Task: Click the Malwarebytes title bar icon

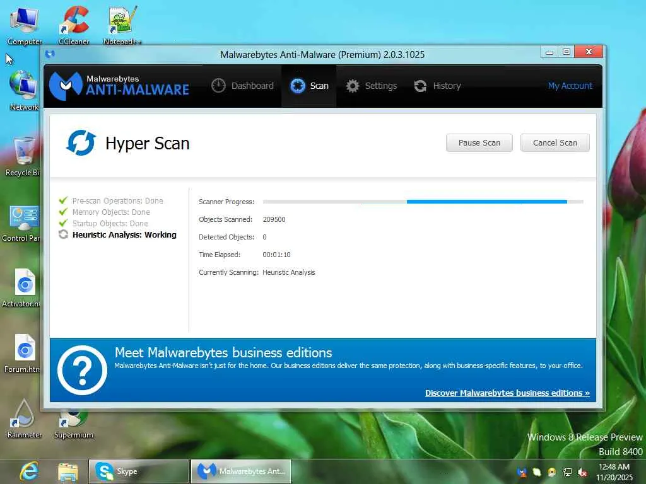Action: 50,54
